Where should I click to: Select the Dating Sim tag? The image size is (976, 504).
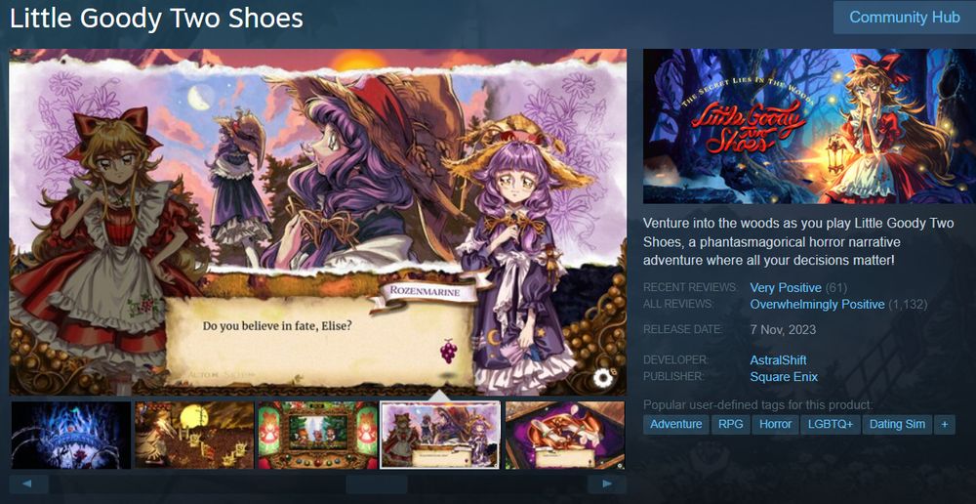[x=897, y=424]
